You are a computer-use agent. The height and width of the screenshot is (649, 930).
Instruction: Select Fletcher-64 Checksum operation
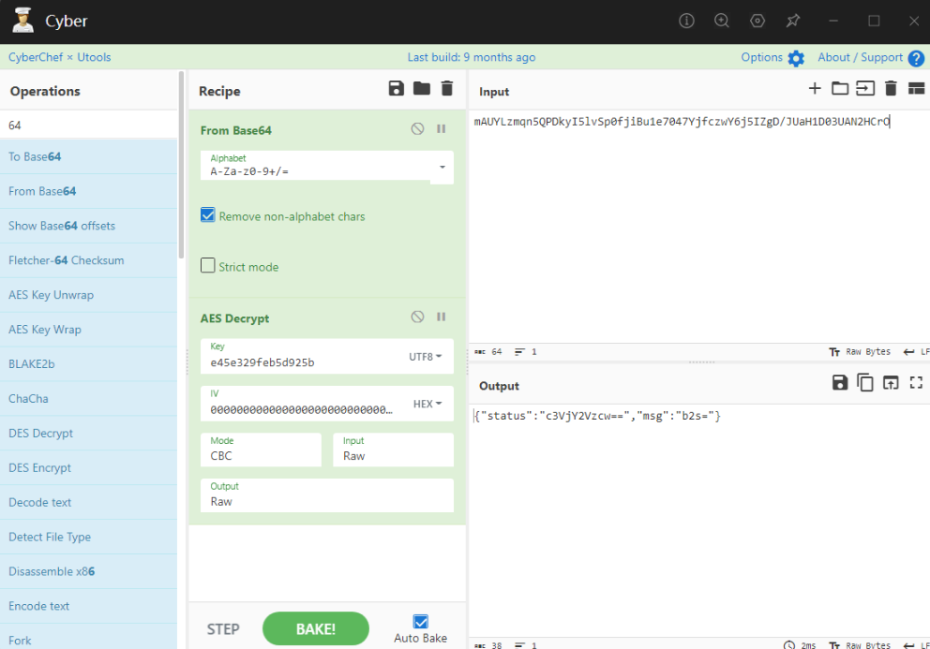88,260
